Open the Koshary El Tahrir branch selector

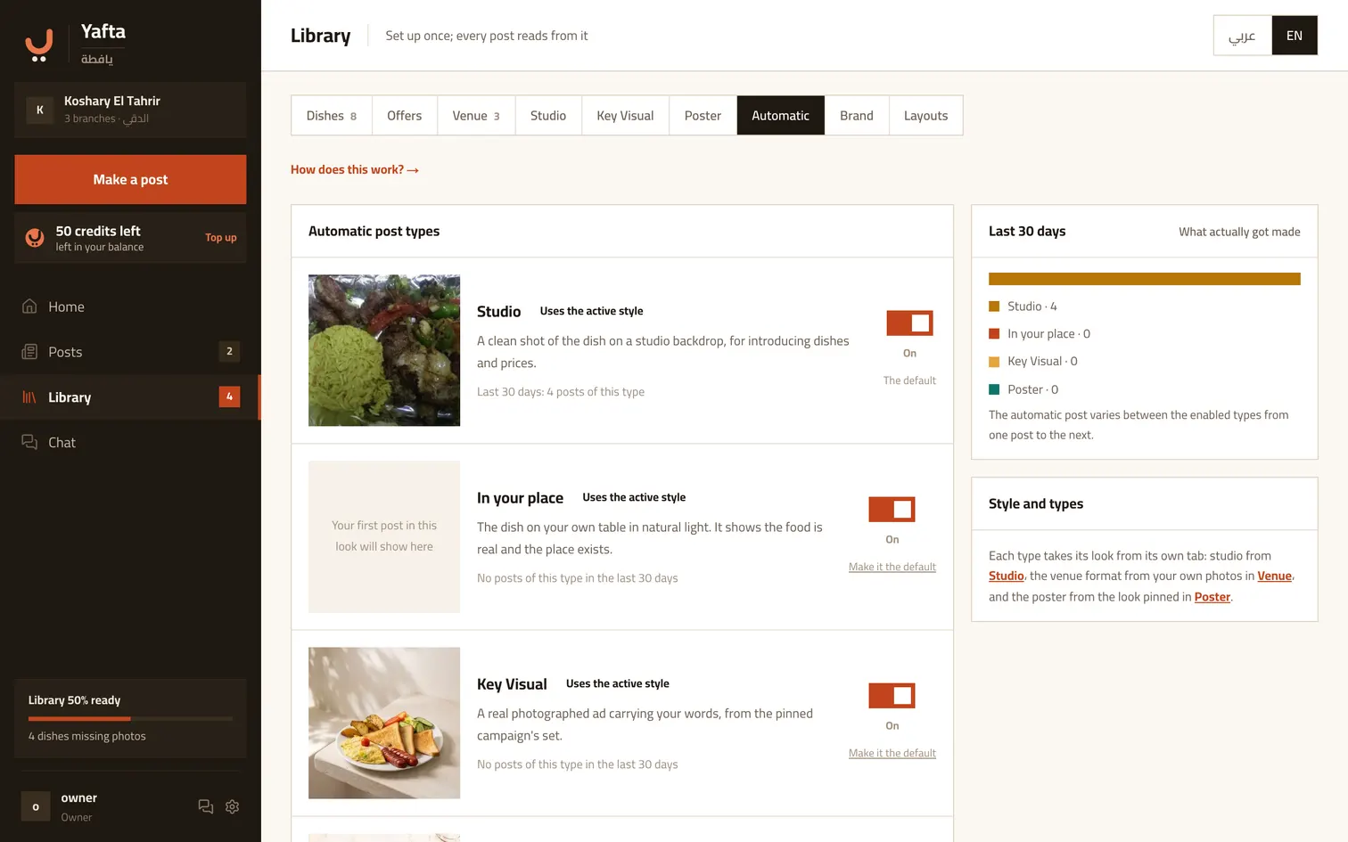(130, 110)
